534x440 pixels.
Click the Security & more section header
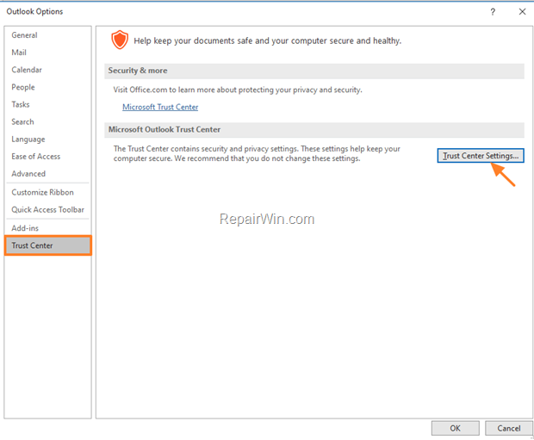314,71
